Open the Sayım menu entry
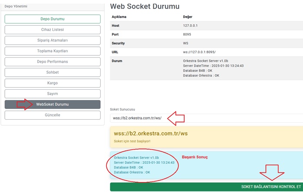 53,94
